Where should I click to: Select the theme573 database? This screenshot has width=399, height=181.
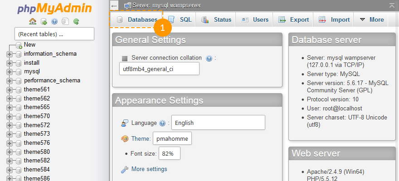point(37,134)
